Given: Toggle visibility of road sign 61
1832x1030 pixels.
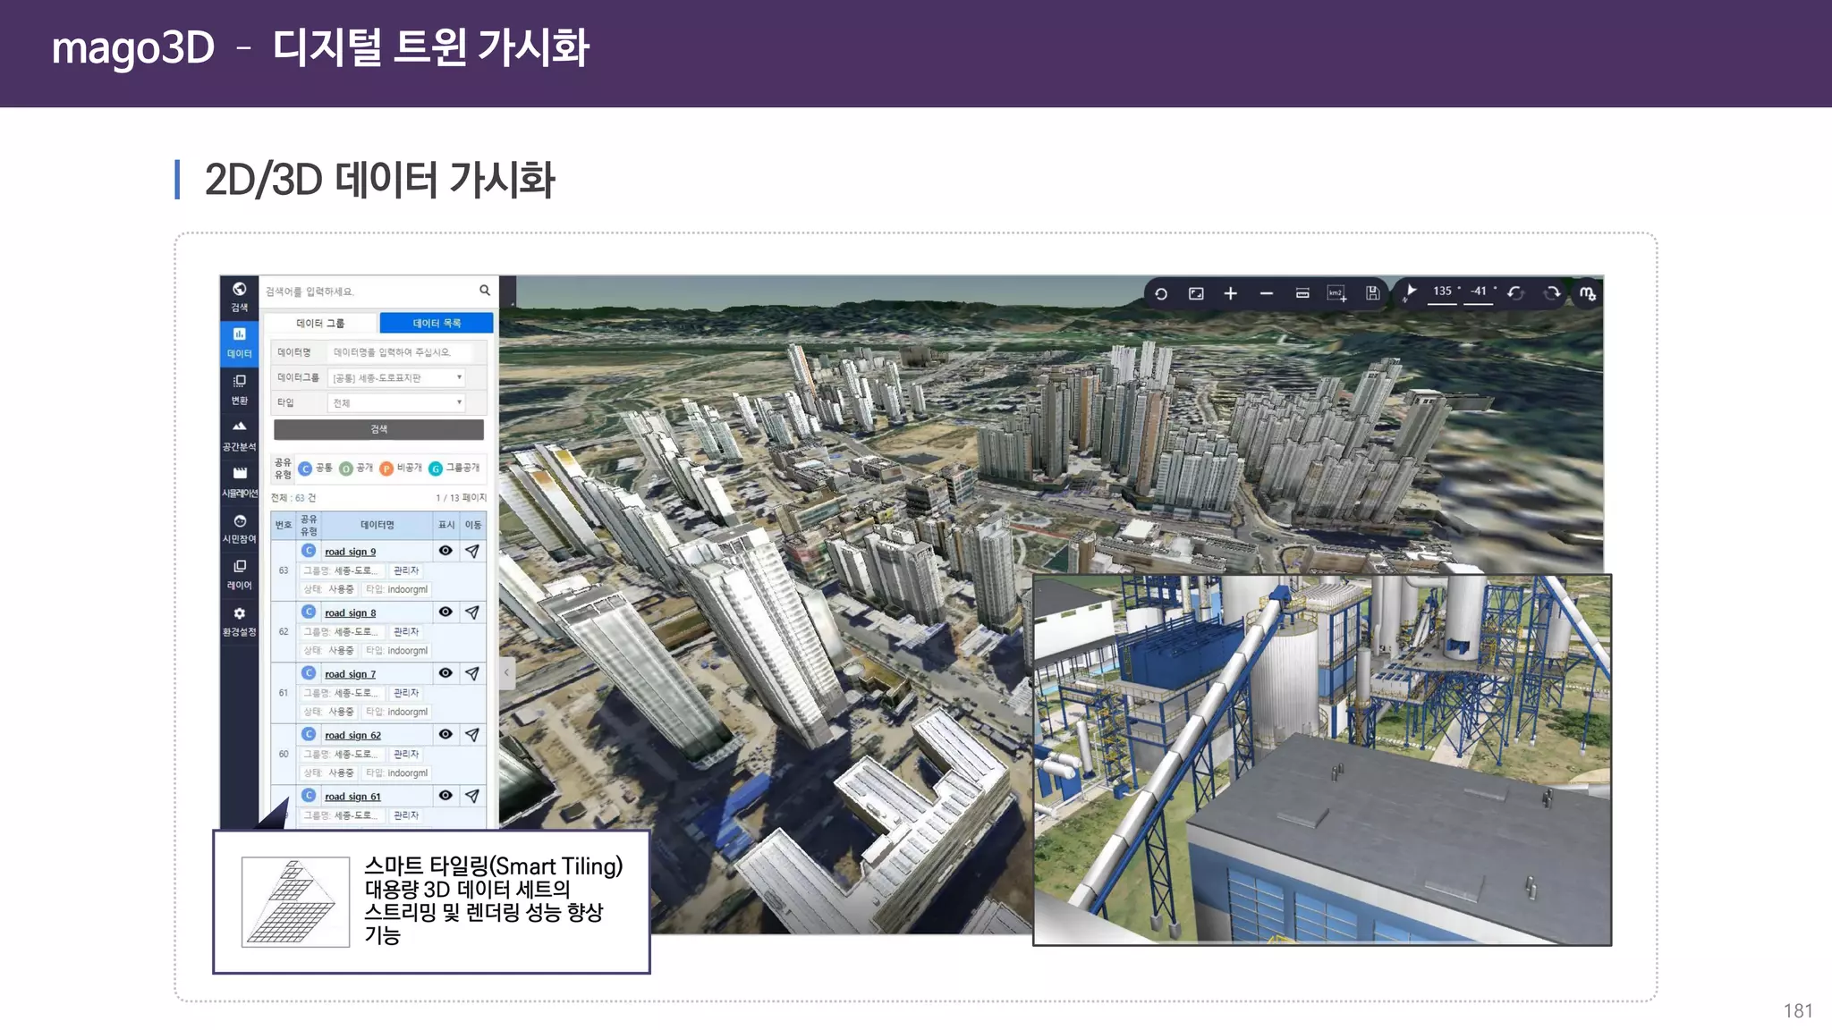Looking at the screenshot, I should point(445,795).
